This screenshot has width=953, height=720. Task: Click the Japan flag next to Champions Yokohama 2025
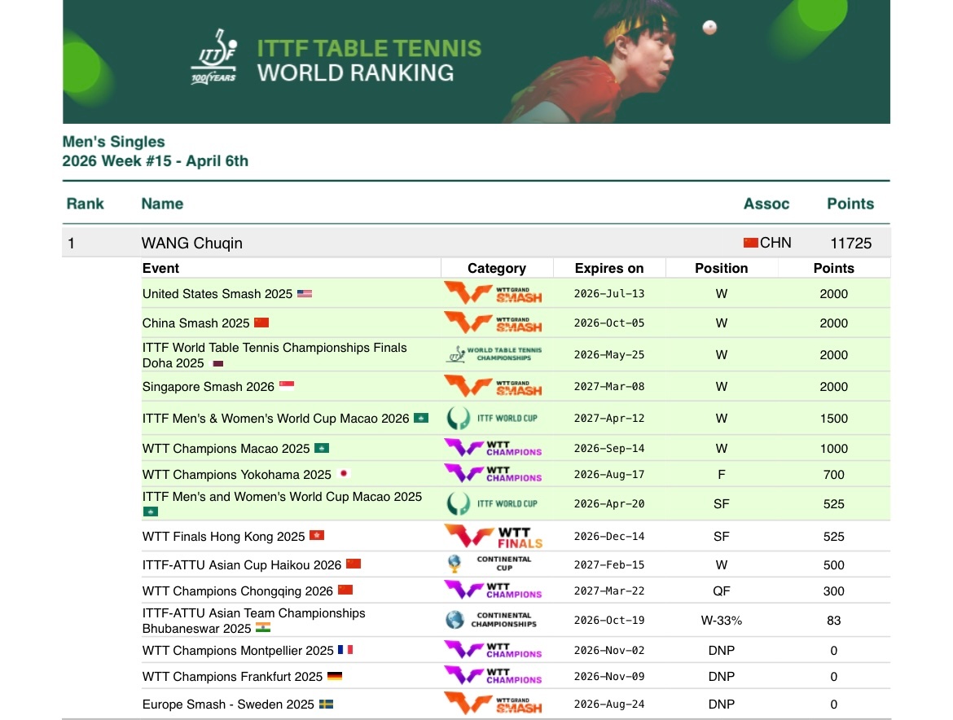pyautogui.click(x=344, y=473)
